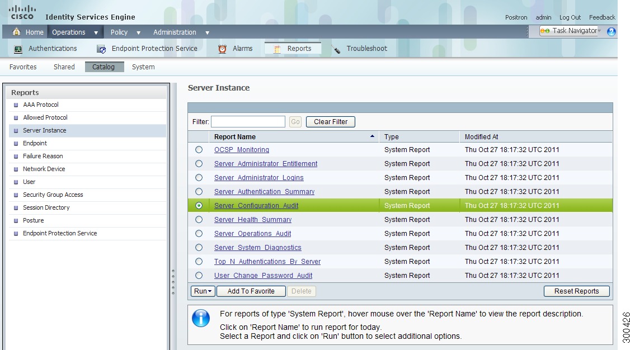Click the Allowed Protocol bullet icon

click(16, 117)
